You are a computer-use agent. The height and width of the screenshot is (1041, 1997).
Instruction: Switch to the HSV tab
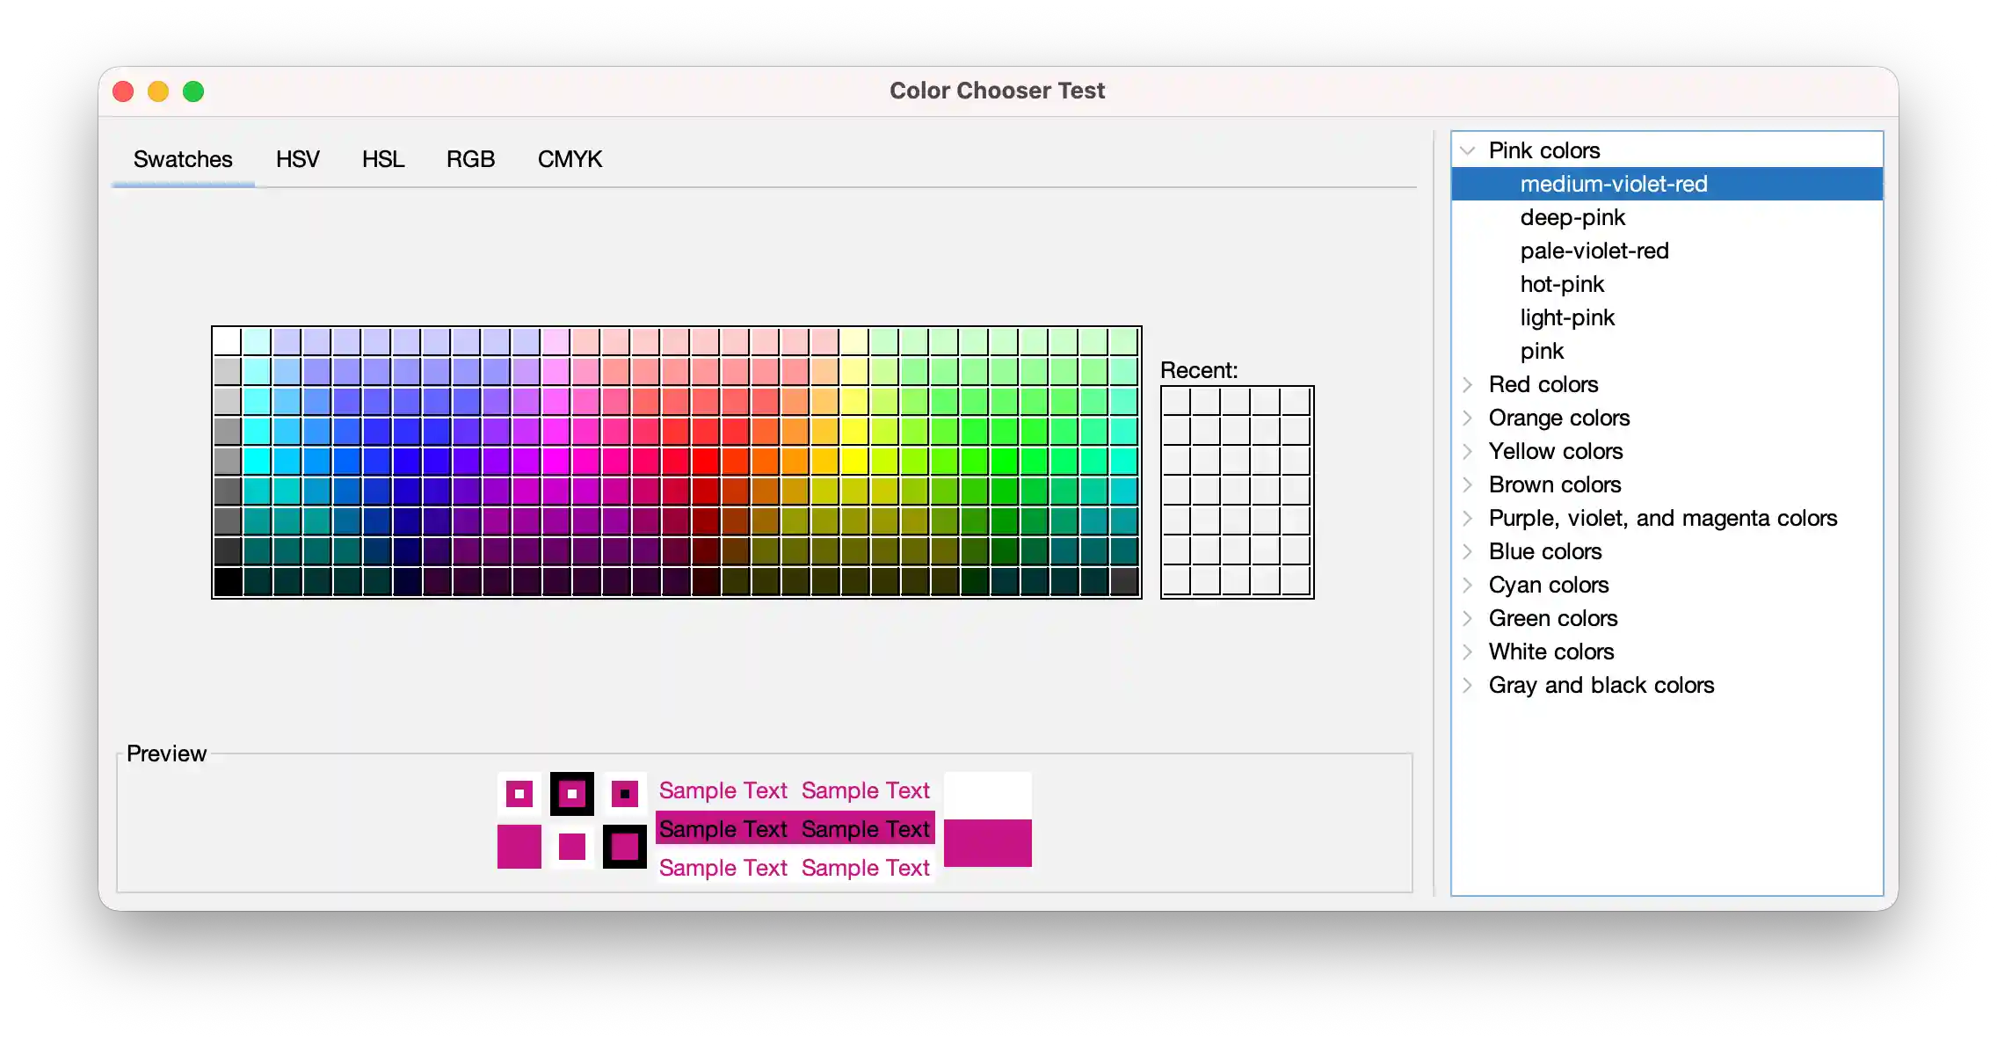[x=297, y=159]
